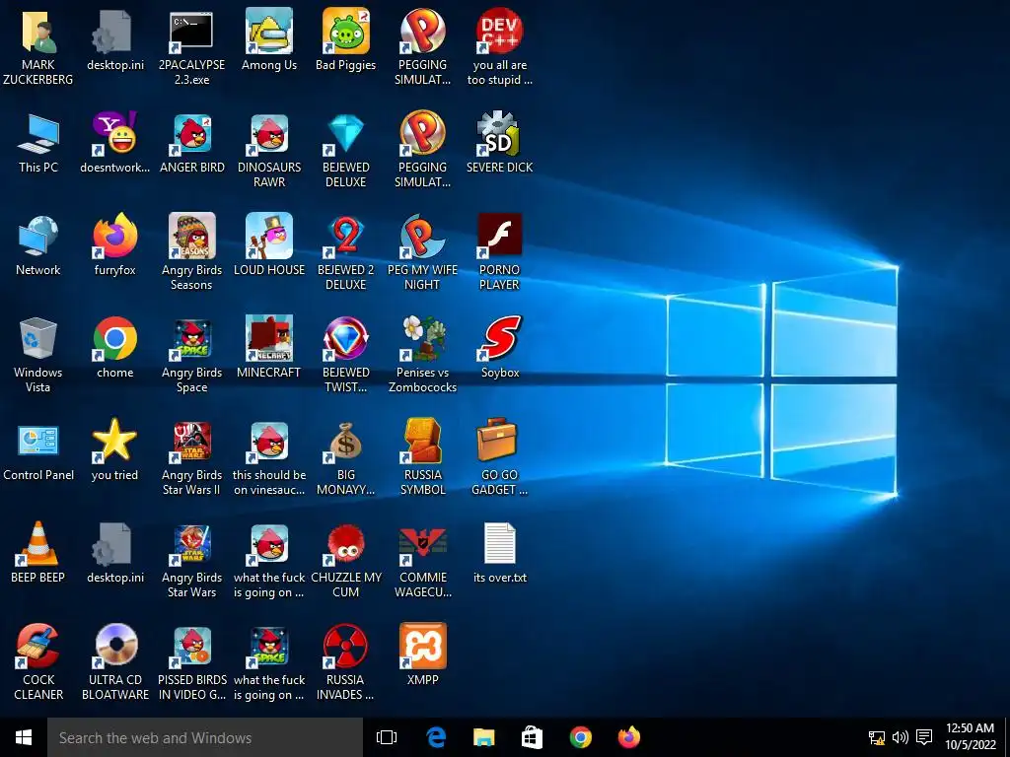This screenshot has width=1010, height=757.
Task: Open the network status tray icon
Action: 877,737
